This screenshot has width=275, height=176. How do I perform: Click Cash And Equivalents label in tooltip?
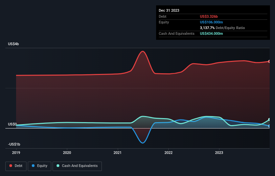coord(177,33)
